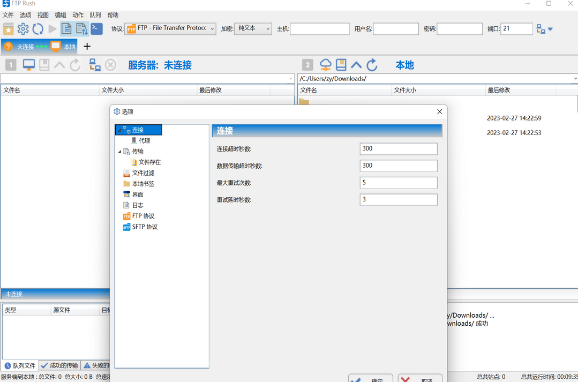578x382 pixels.
Task: Go up one directory in local pane
Action: click(356, 65)
